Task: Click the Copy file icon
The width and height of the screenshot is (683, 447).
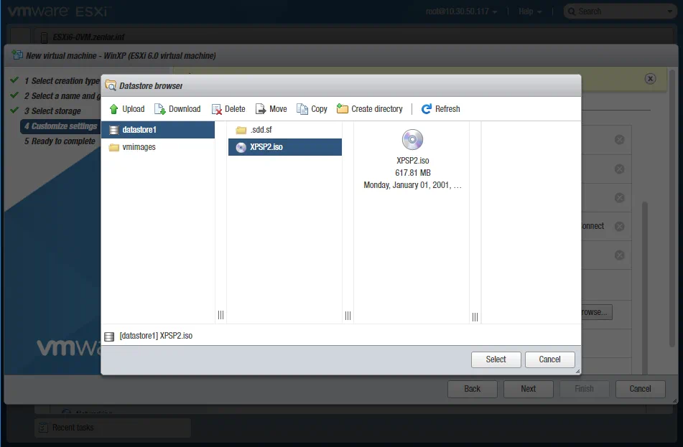Action: click(x=302, y=109)
